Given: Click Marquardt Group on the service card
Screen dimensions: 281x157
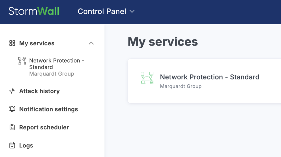Looking at the screenshot, I should (181, 86).
